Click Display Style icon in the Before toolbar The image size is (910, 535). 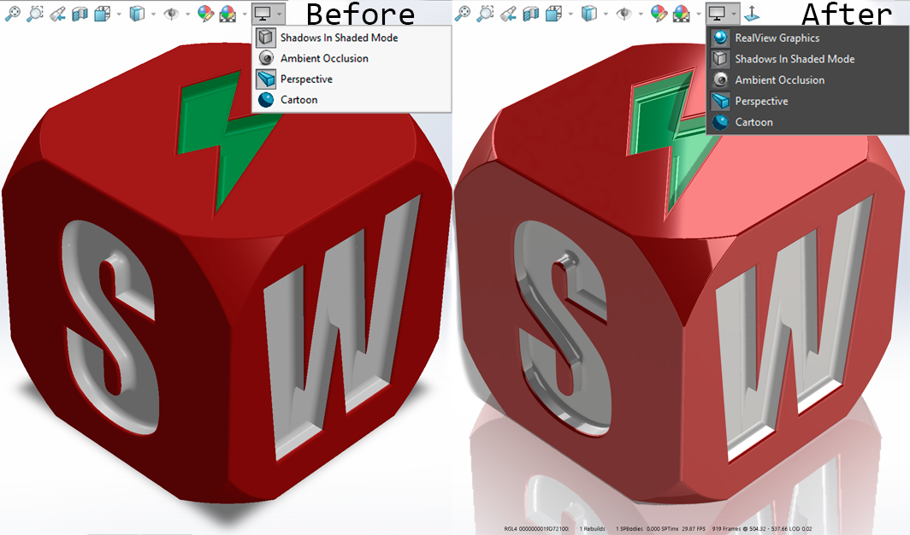point(137,14)
